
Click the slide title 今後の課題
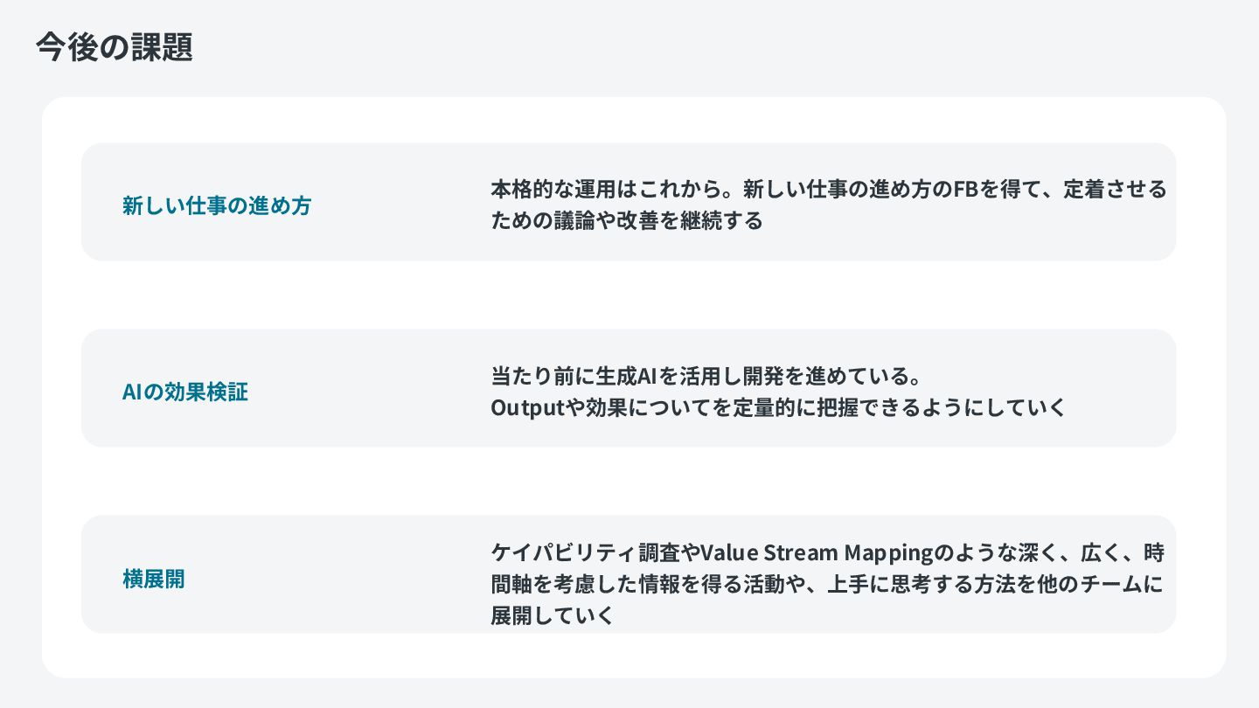[115, 47]
